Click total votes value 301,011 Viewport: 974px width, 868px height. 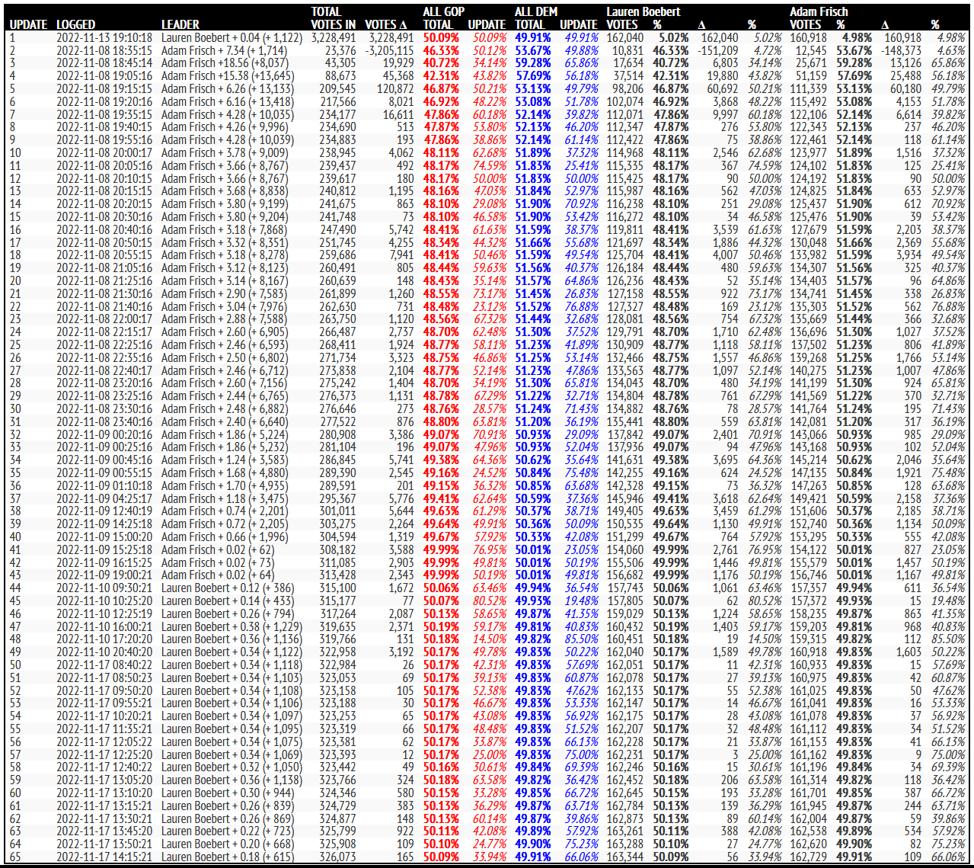[337, 511]
